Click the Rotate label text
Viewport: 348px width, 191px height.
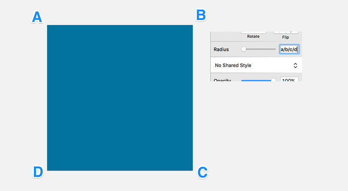click(x=253, y=37)
